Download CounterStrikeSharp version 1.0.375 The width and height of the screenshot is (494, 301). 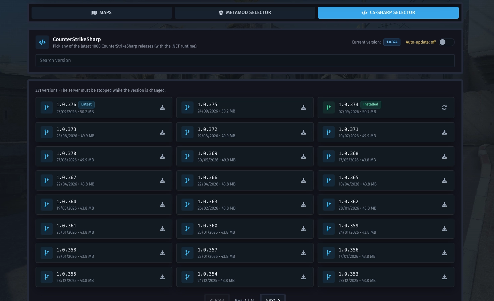tap(304, 107)
